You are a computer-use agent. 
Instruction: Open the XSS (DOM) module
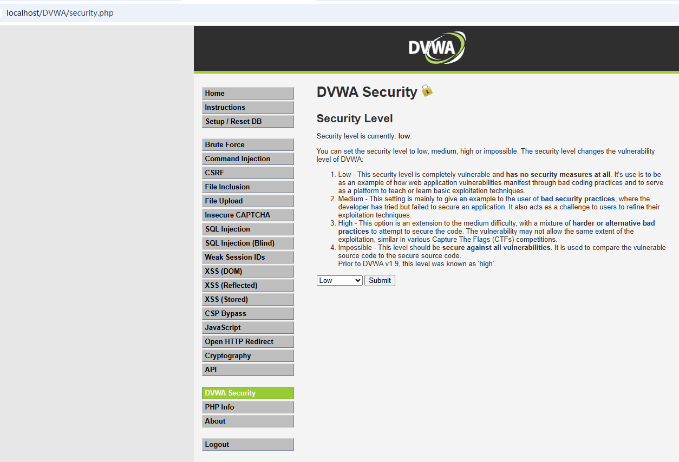[x=248, y=271]
